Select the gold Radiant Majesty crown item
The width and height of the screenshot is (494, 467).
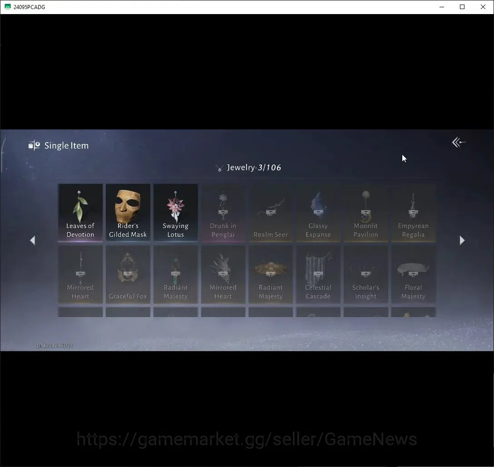tap(271, 274)
